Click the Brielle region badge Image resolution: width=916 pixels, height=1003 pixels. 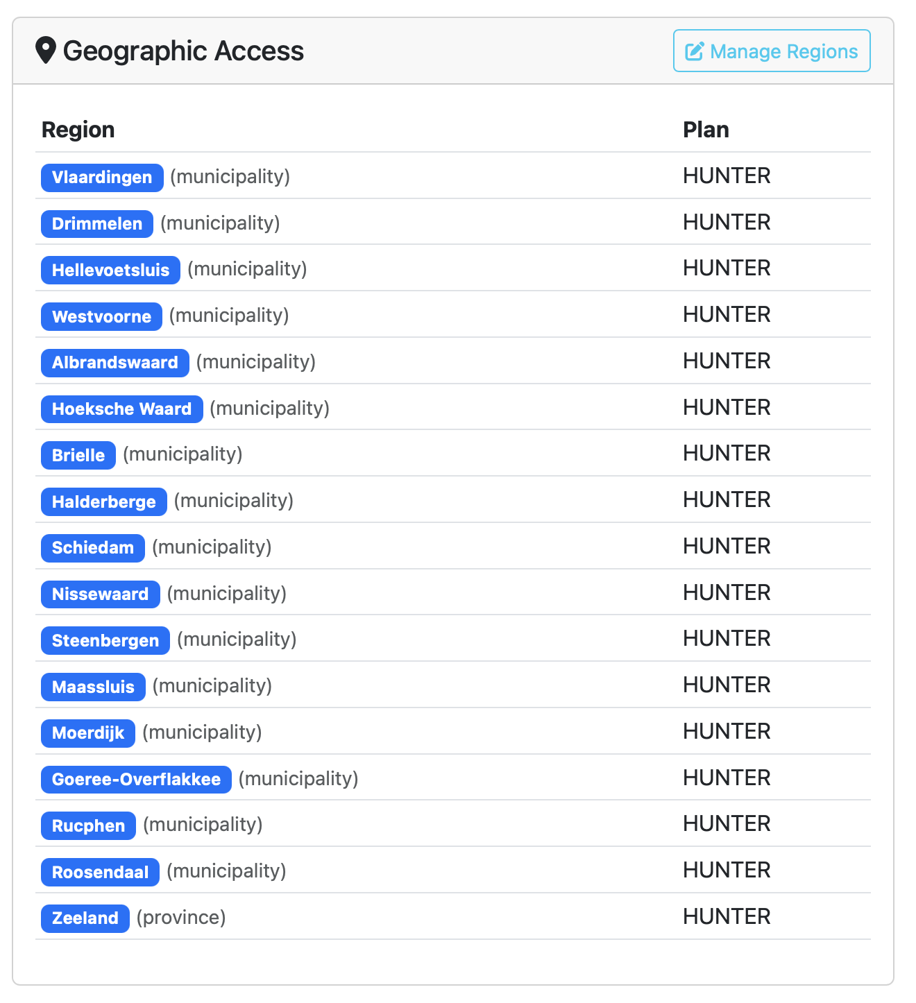click(x=78, y=456)
